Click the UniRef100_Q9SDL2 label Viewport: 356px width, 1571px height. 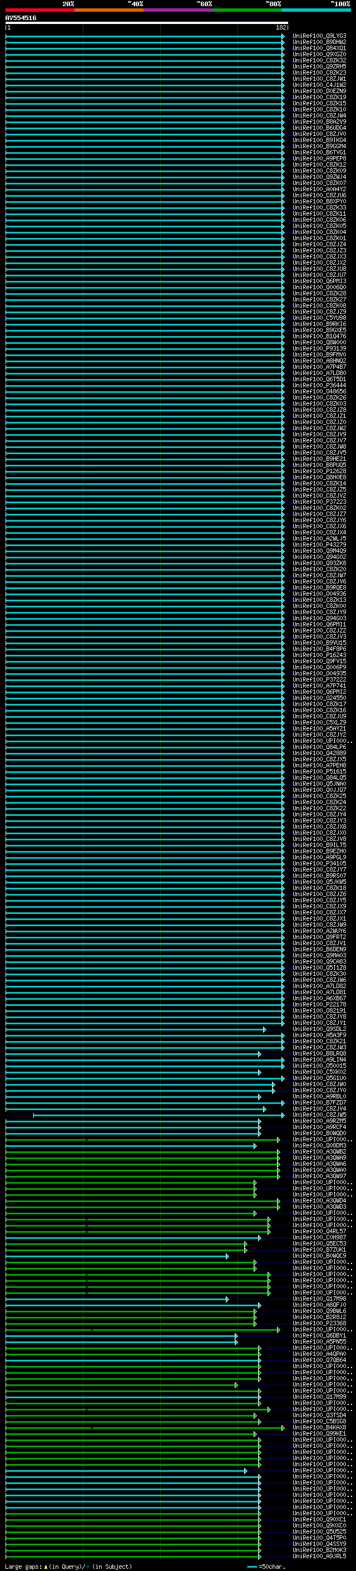319,1029
